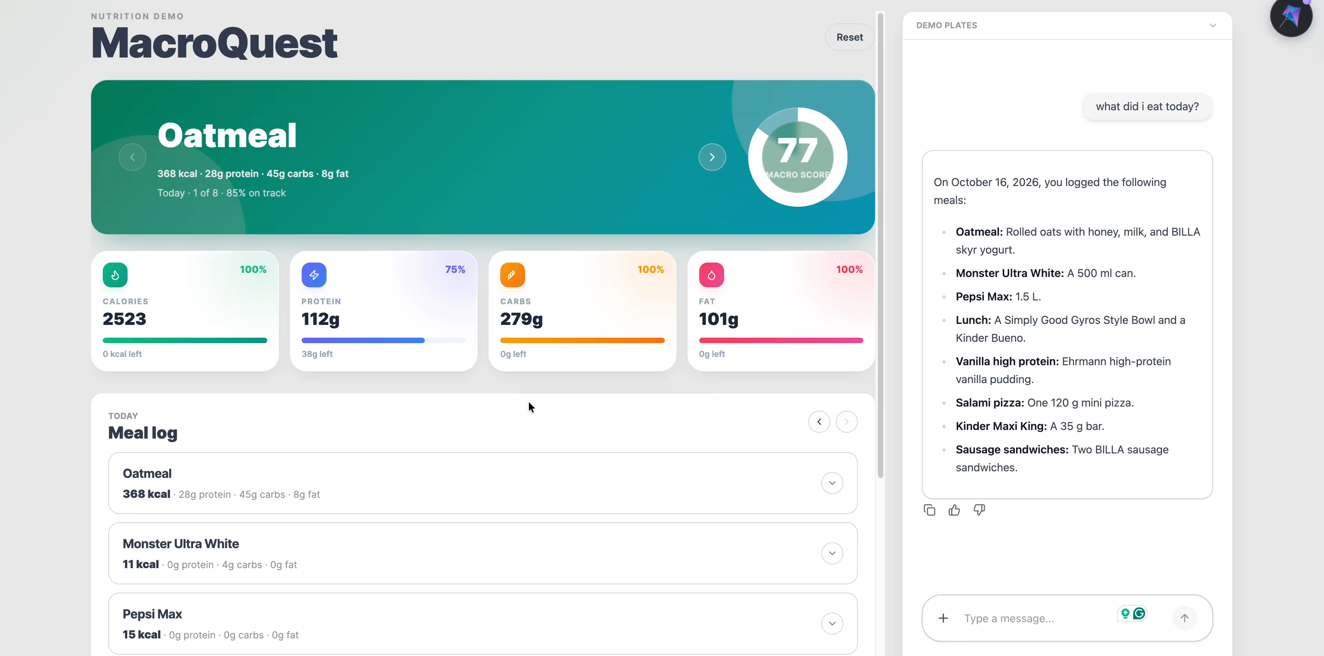Go to next meal in hero banner
The width and height of the screenshot is (1324, 656).
pos(712,157)
